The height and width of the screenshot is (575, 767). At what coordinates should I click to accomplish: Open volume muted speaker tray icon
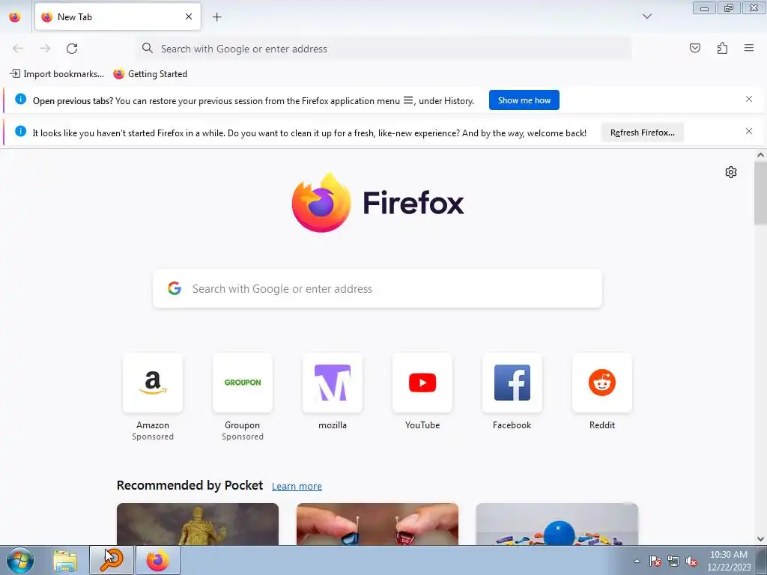(691, 561)
